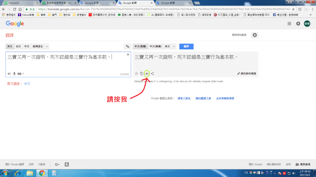
Task: Go to browser home page
Action: tap(20, 9)
